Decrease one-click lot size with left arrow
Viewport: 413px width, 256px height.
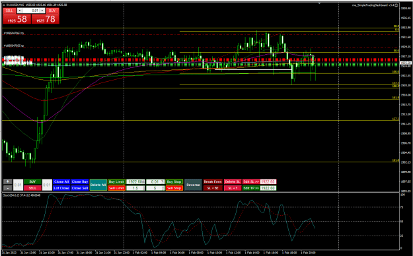click(20, 11)
